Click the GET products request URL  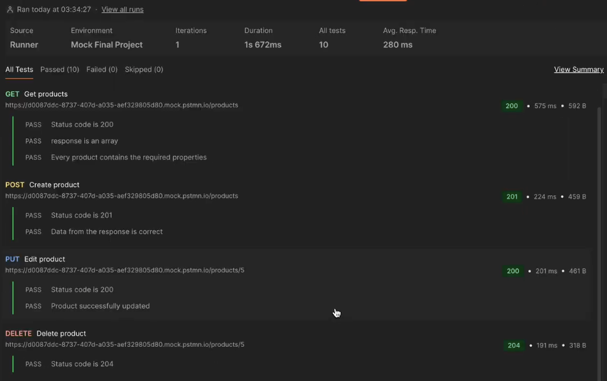coord(122,105)
